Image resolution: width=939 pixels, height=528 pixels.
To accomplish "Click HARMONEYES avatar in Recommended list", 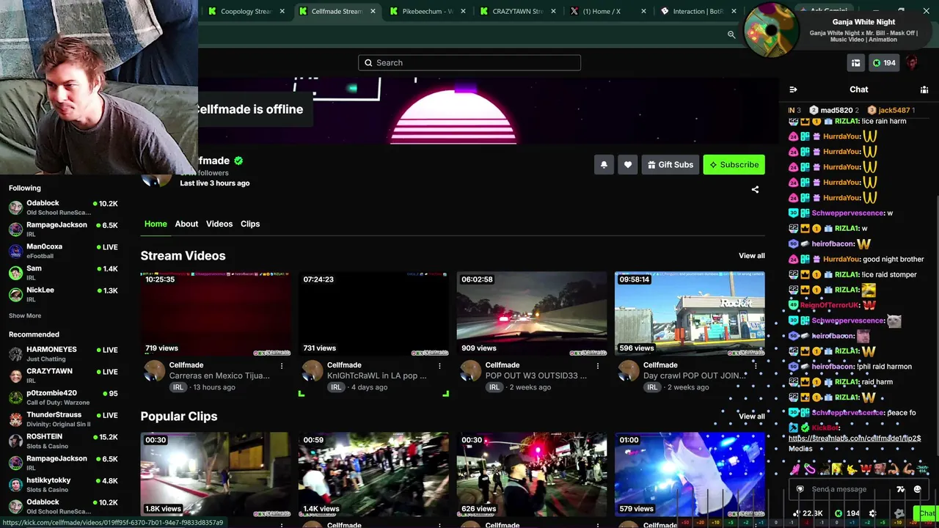I will [x=15, y=354].
